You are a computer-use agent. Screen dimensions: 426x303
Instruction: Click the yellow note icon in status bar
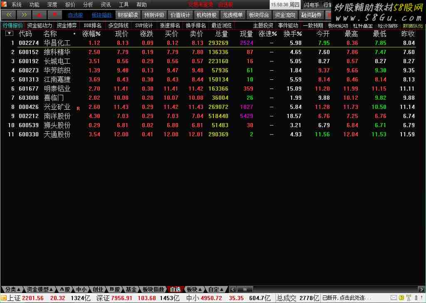click(x=401, y=298)
